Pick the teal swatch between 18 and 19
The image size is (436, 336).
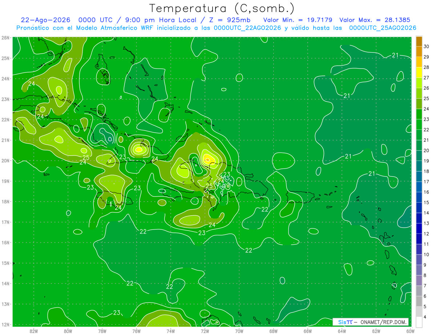coord(419,166)
